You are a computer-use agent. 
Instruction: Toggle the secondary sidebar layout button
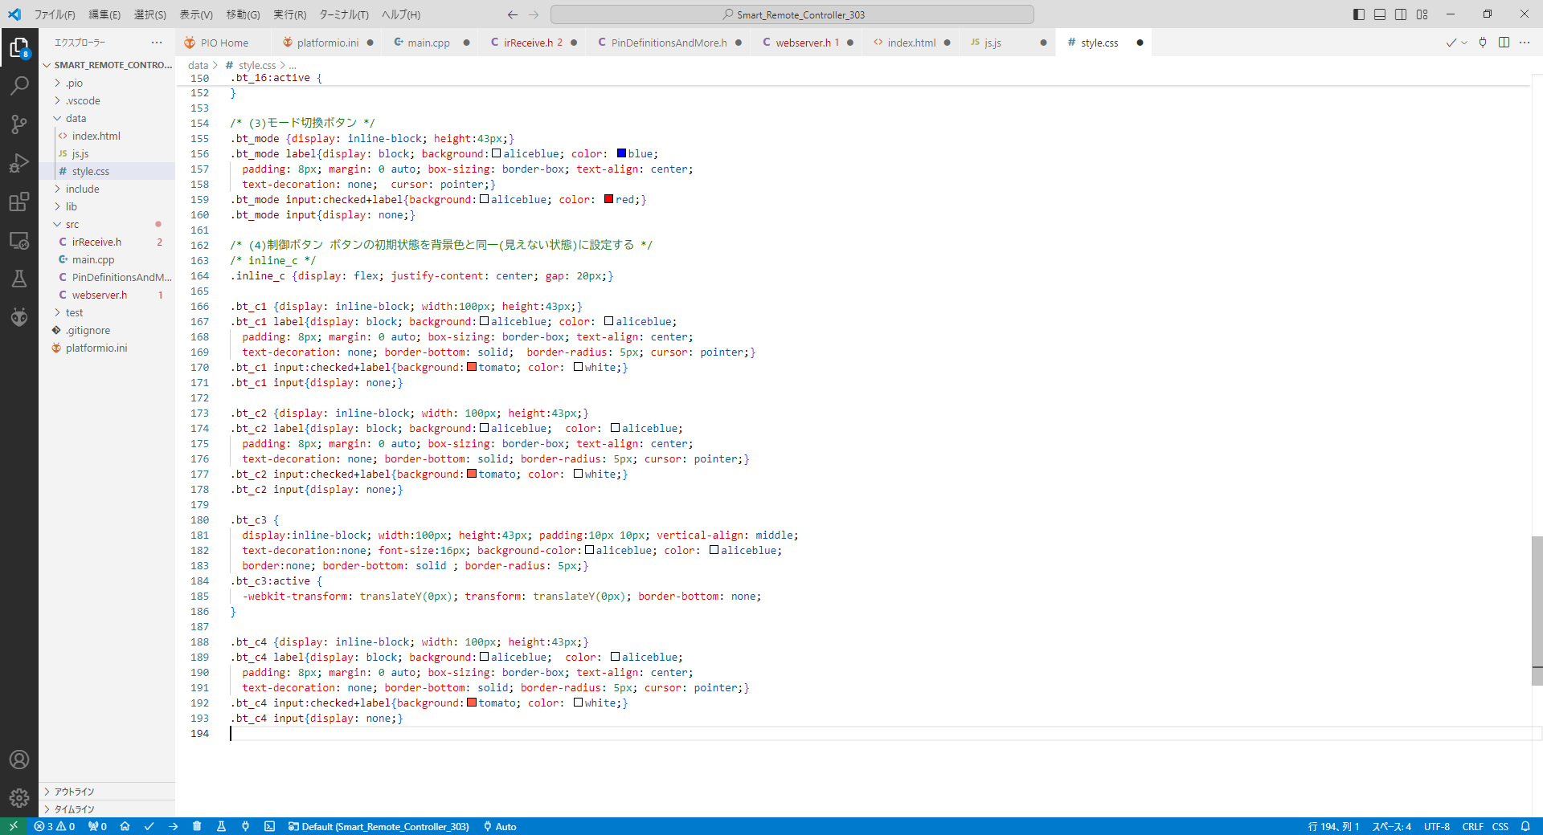coord(1401,14)
